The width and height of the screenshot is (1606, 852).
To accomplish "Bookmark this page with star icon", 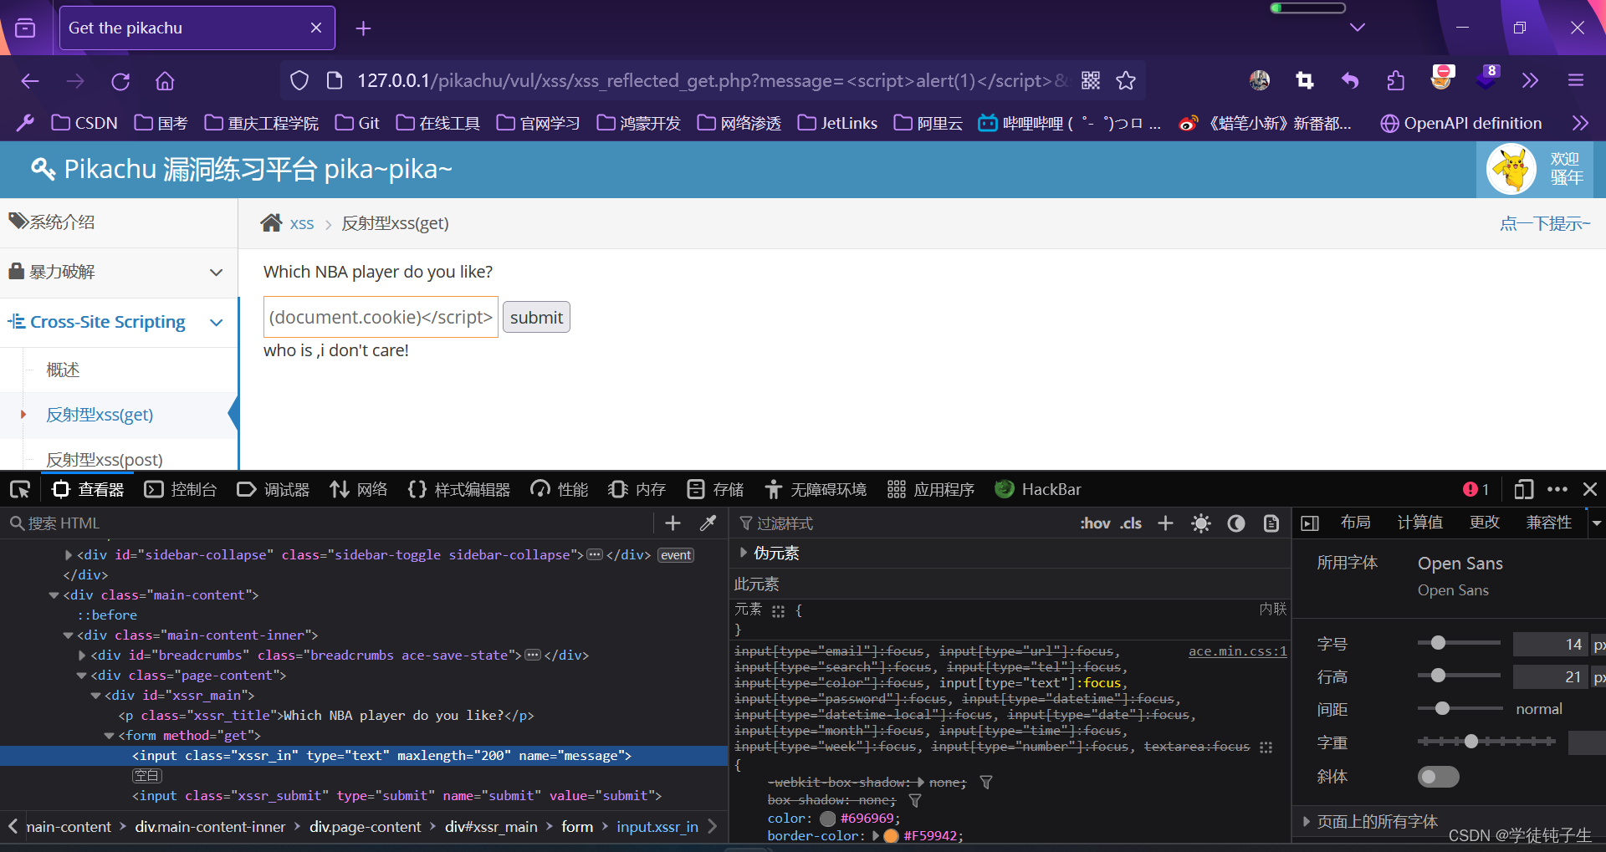I will [1126, 80].
